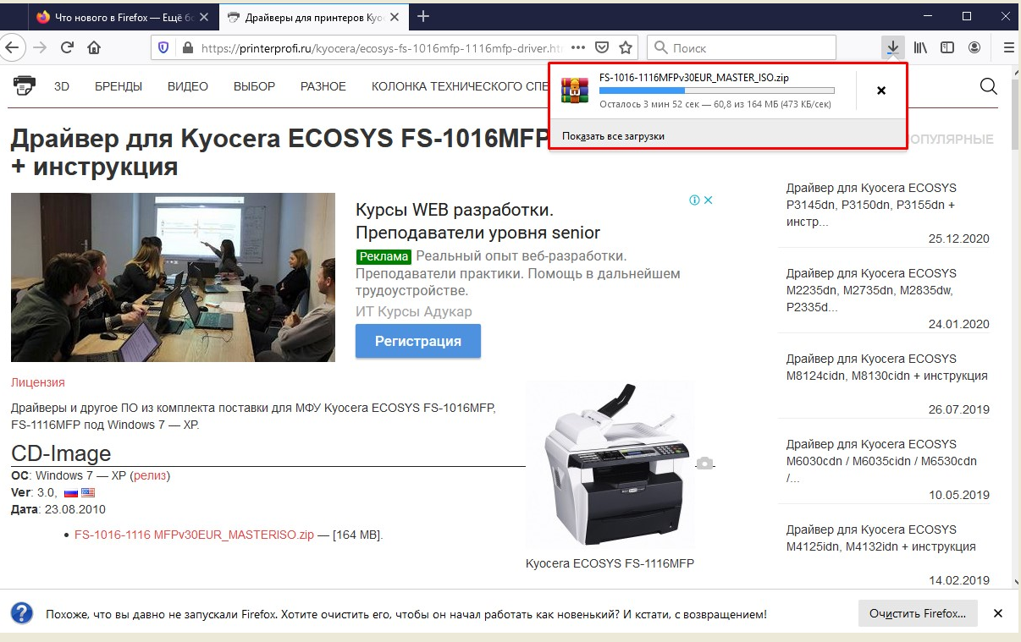Click the Kyocera FS-1116MFP printer image
Image resolution: width=1021 pixels, height=642 pixels.
pos(610,464)
